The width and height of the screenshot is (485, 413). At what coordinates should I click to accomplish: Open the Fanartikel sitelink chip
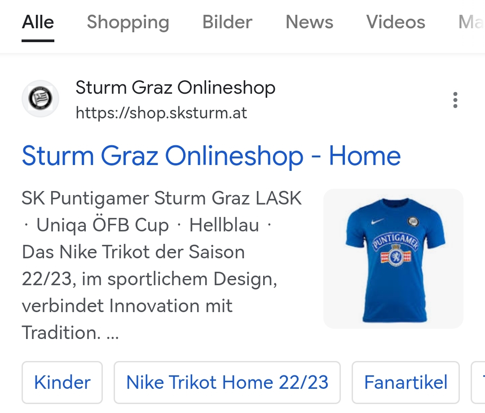pyautogui.click(x=406, y=383)
